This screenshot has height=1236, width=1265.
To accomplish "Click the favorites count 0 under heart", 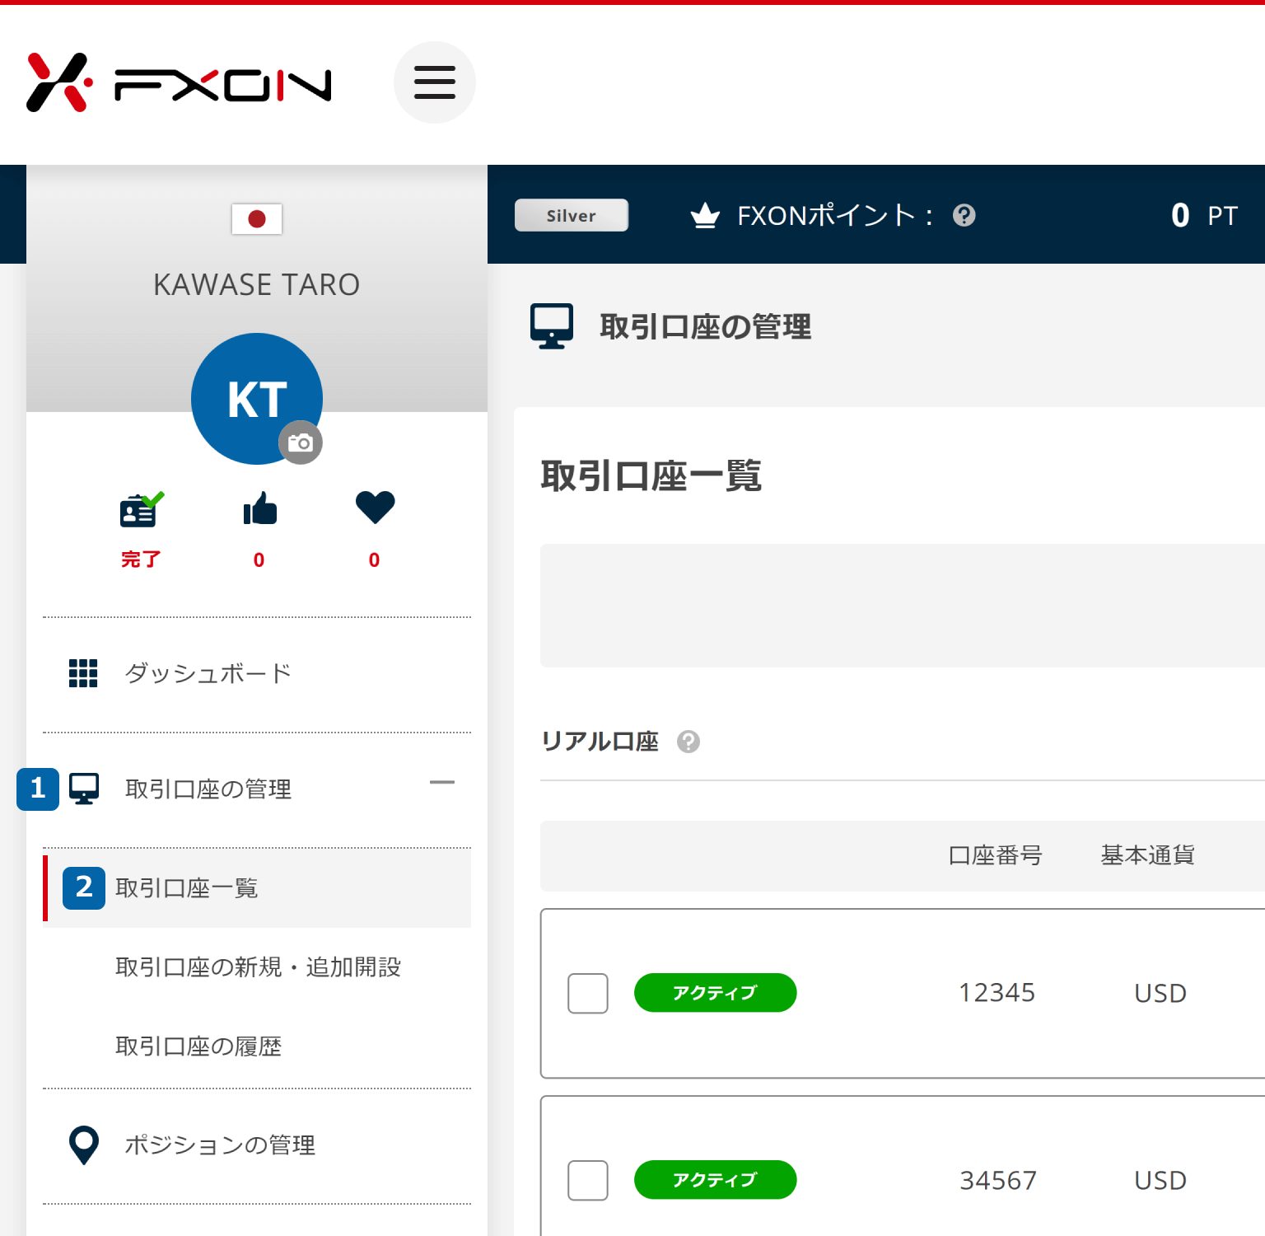I will click(x=375, y=560).
